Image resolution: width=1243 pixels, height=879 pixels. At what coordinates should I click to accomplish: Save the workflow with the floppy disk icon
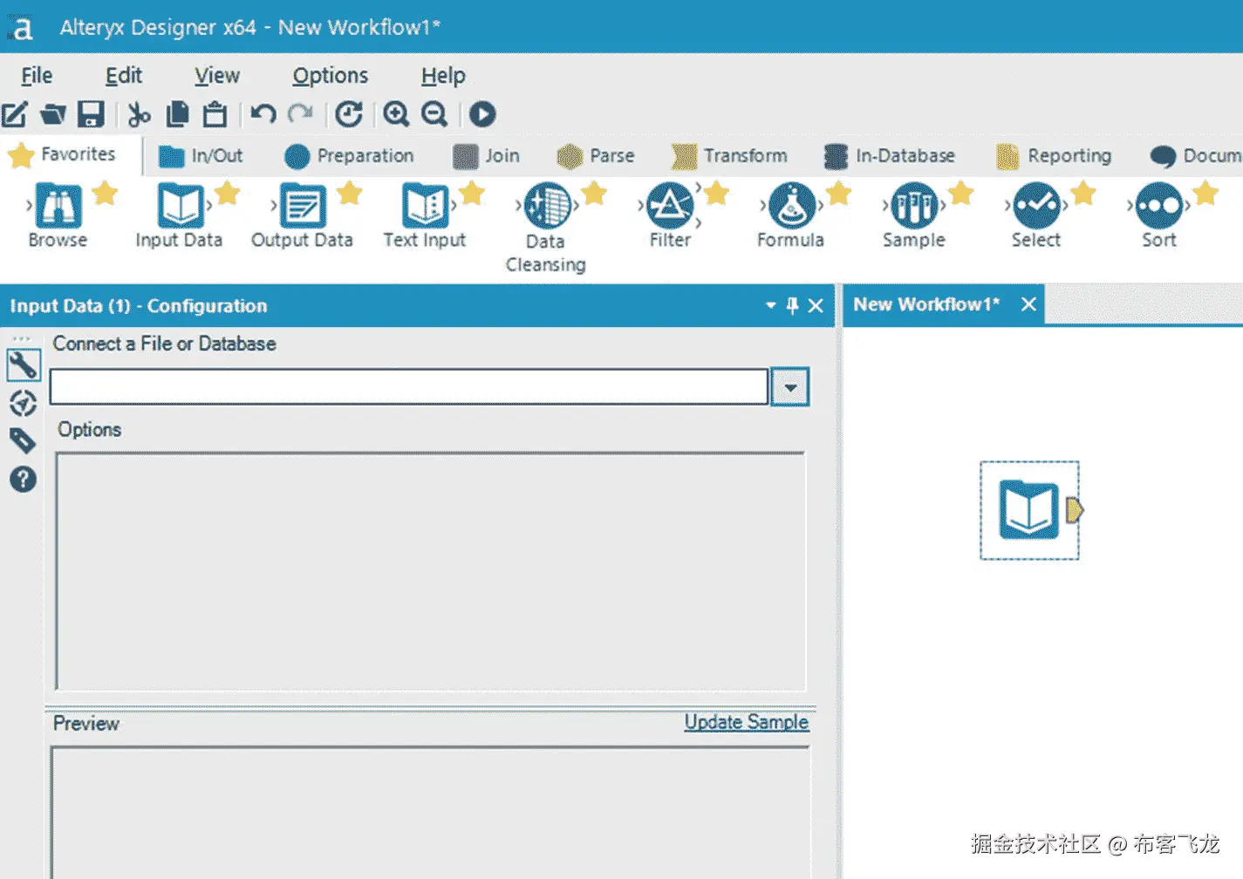pos(91,114)
